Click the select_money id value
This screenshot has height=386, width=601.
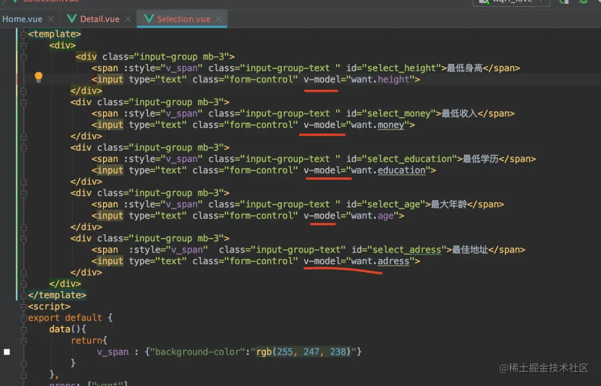tap(399, 113)
